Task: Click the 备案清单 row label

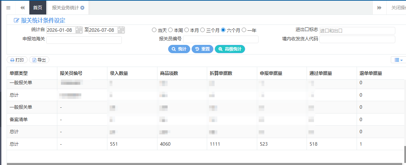Action: pyautogui.click(x=18, y=119)
